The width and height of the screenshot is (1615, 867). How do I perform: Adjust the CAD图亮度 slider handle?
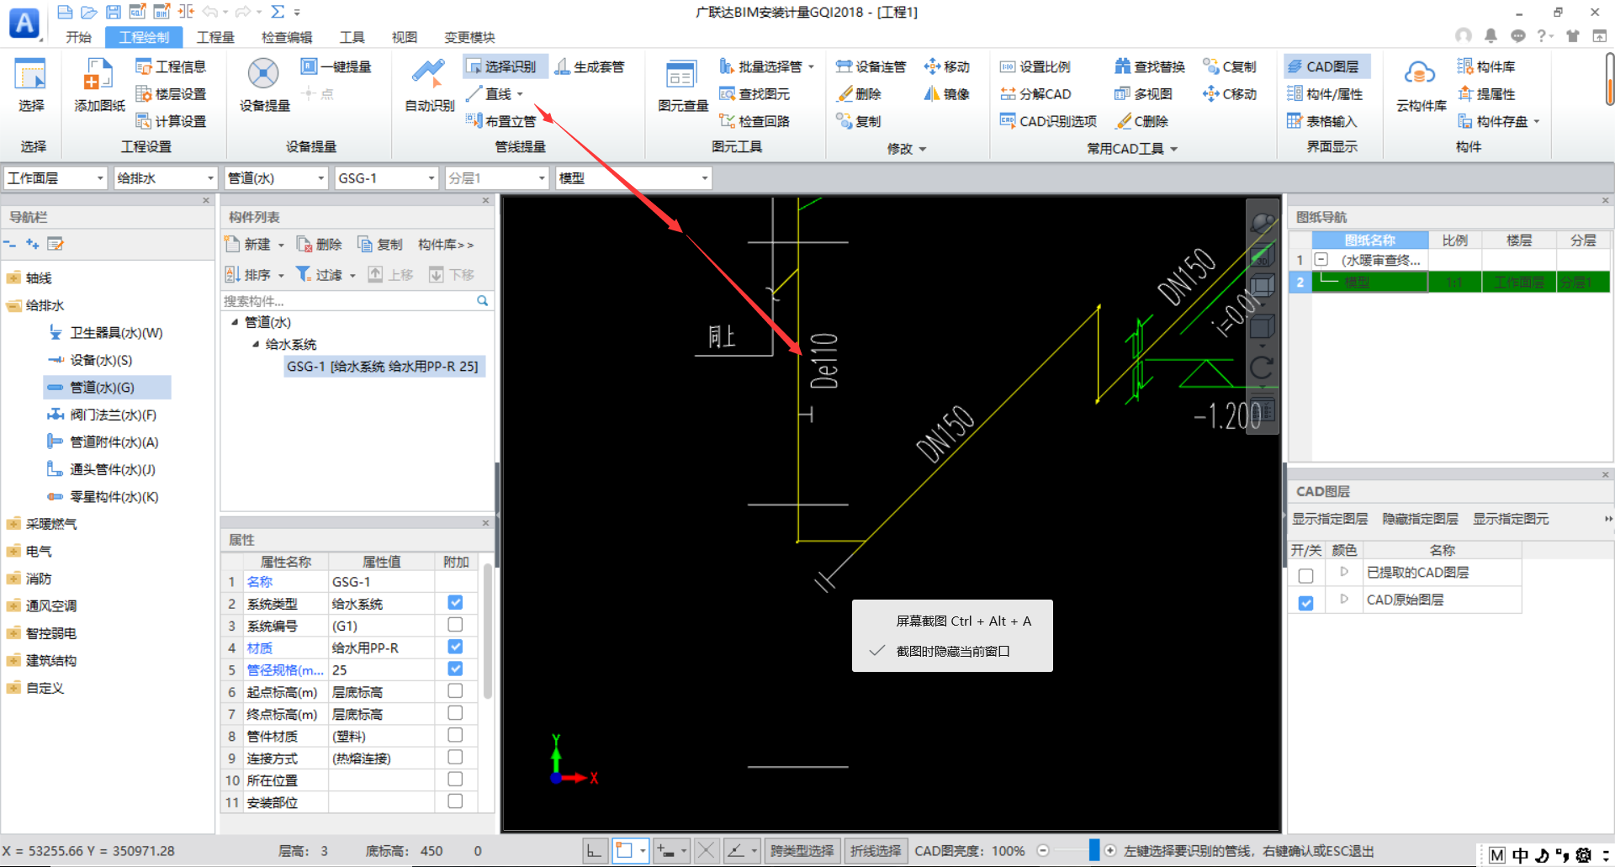tap(1093, 850)
